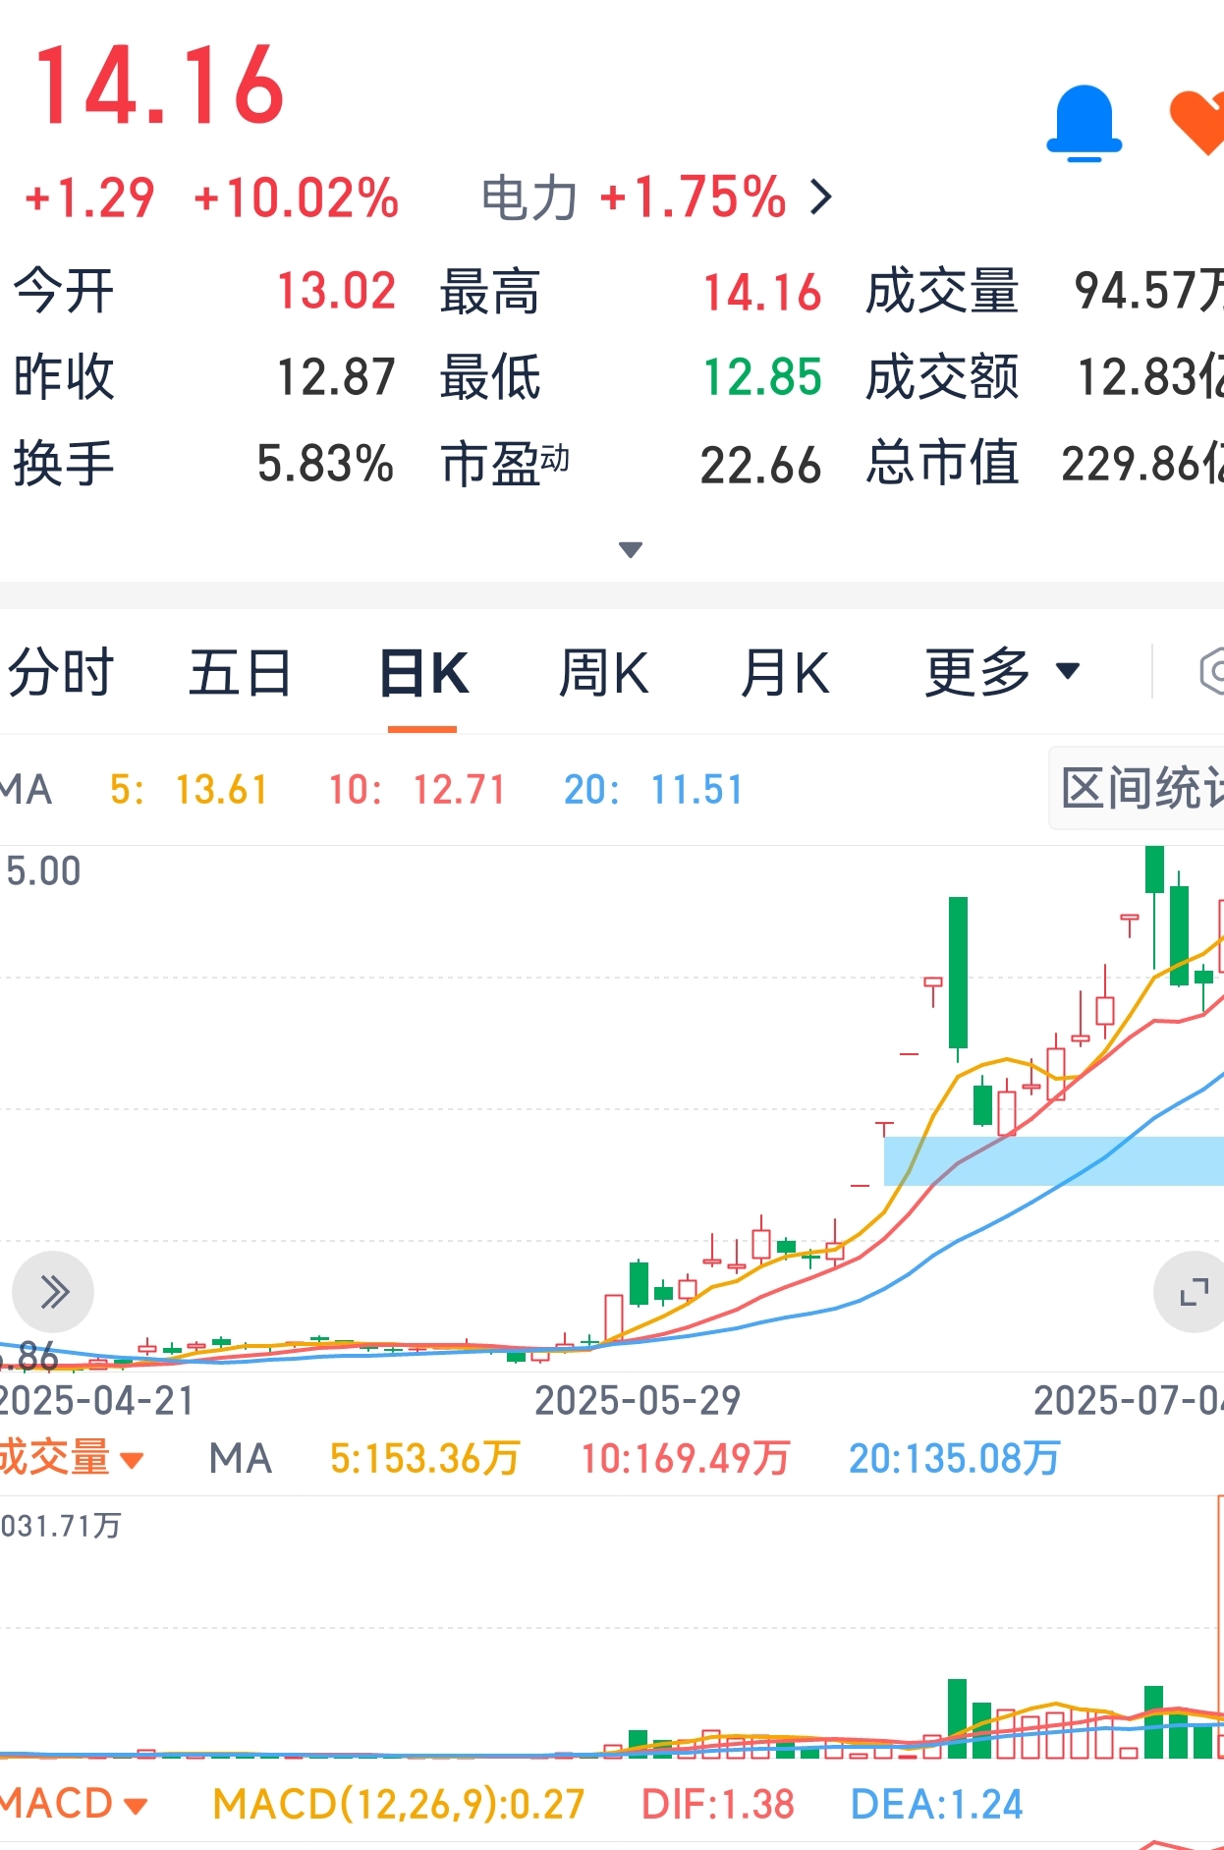
Task: Tap the light blue gap zone on chart
Action: [x=1054, y=1160]
